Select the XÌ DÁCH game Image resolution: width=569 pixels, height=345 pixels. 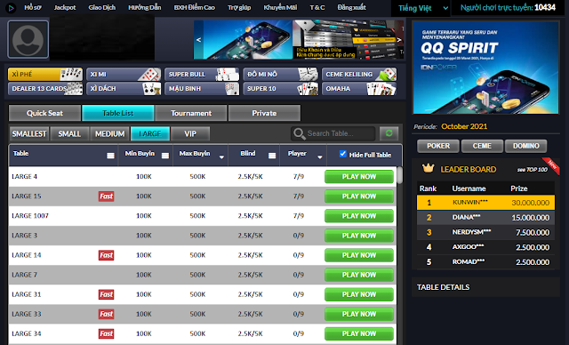(124, 89)
